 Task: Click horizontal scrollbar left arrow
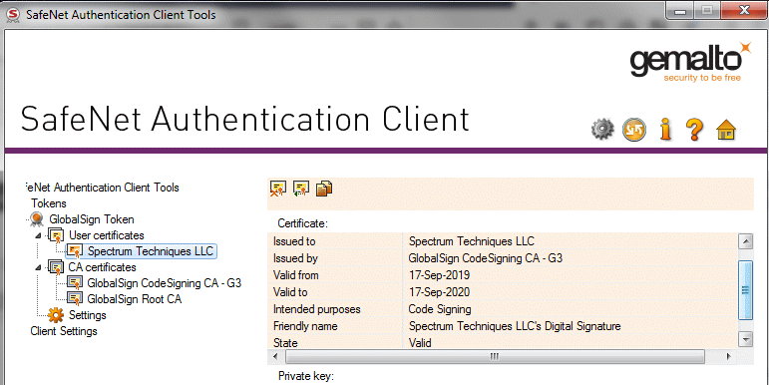tap(275, 356)
